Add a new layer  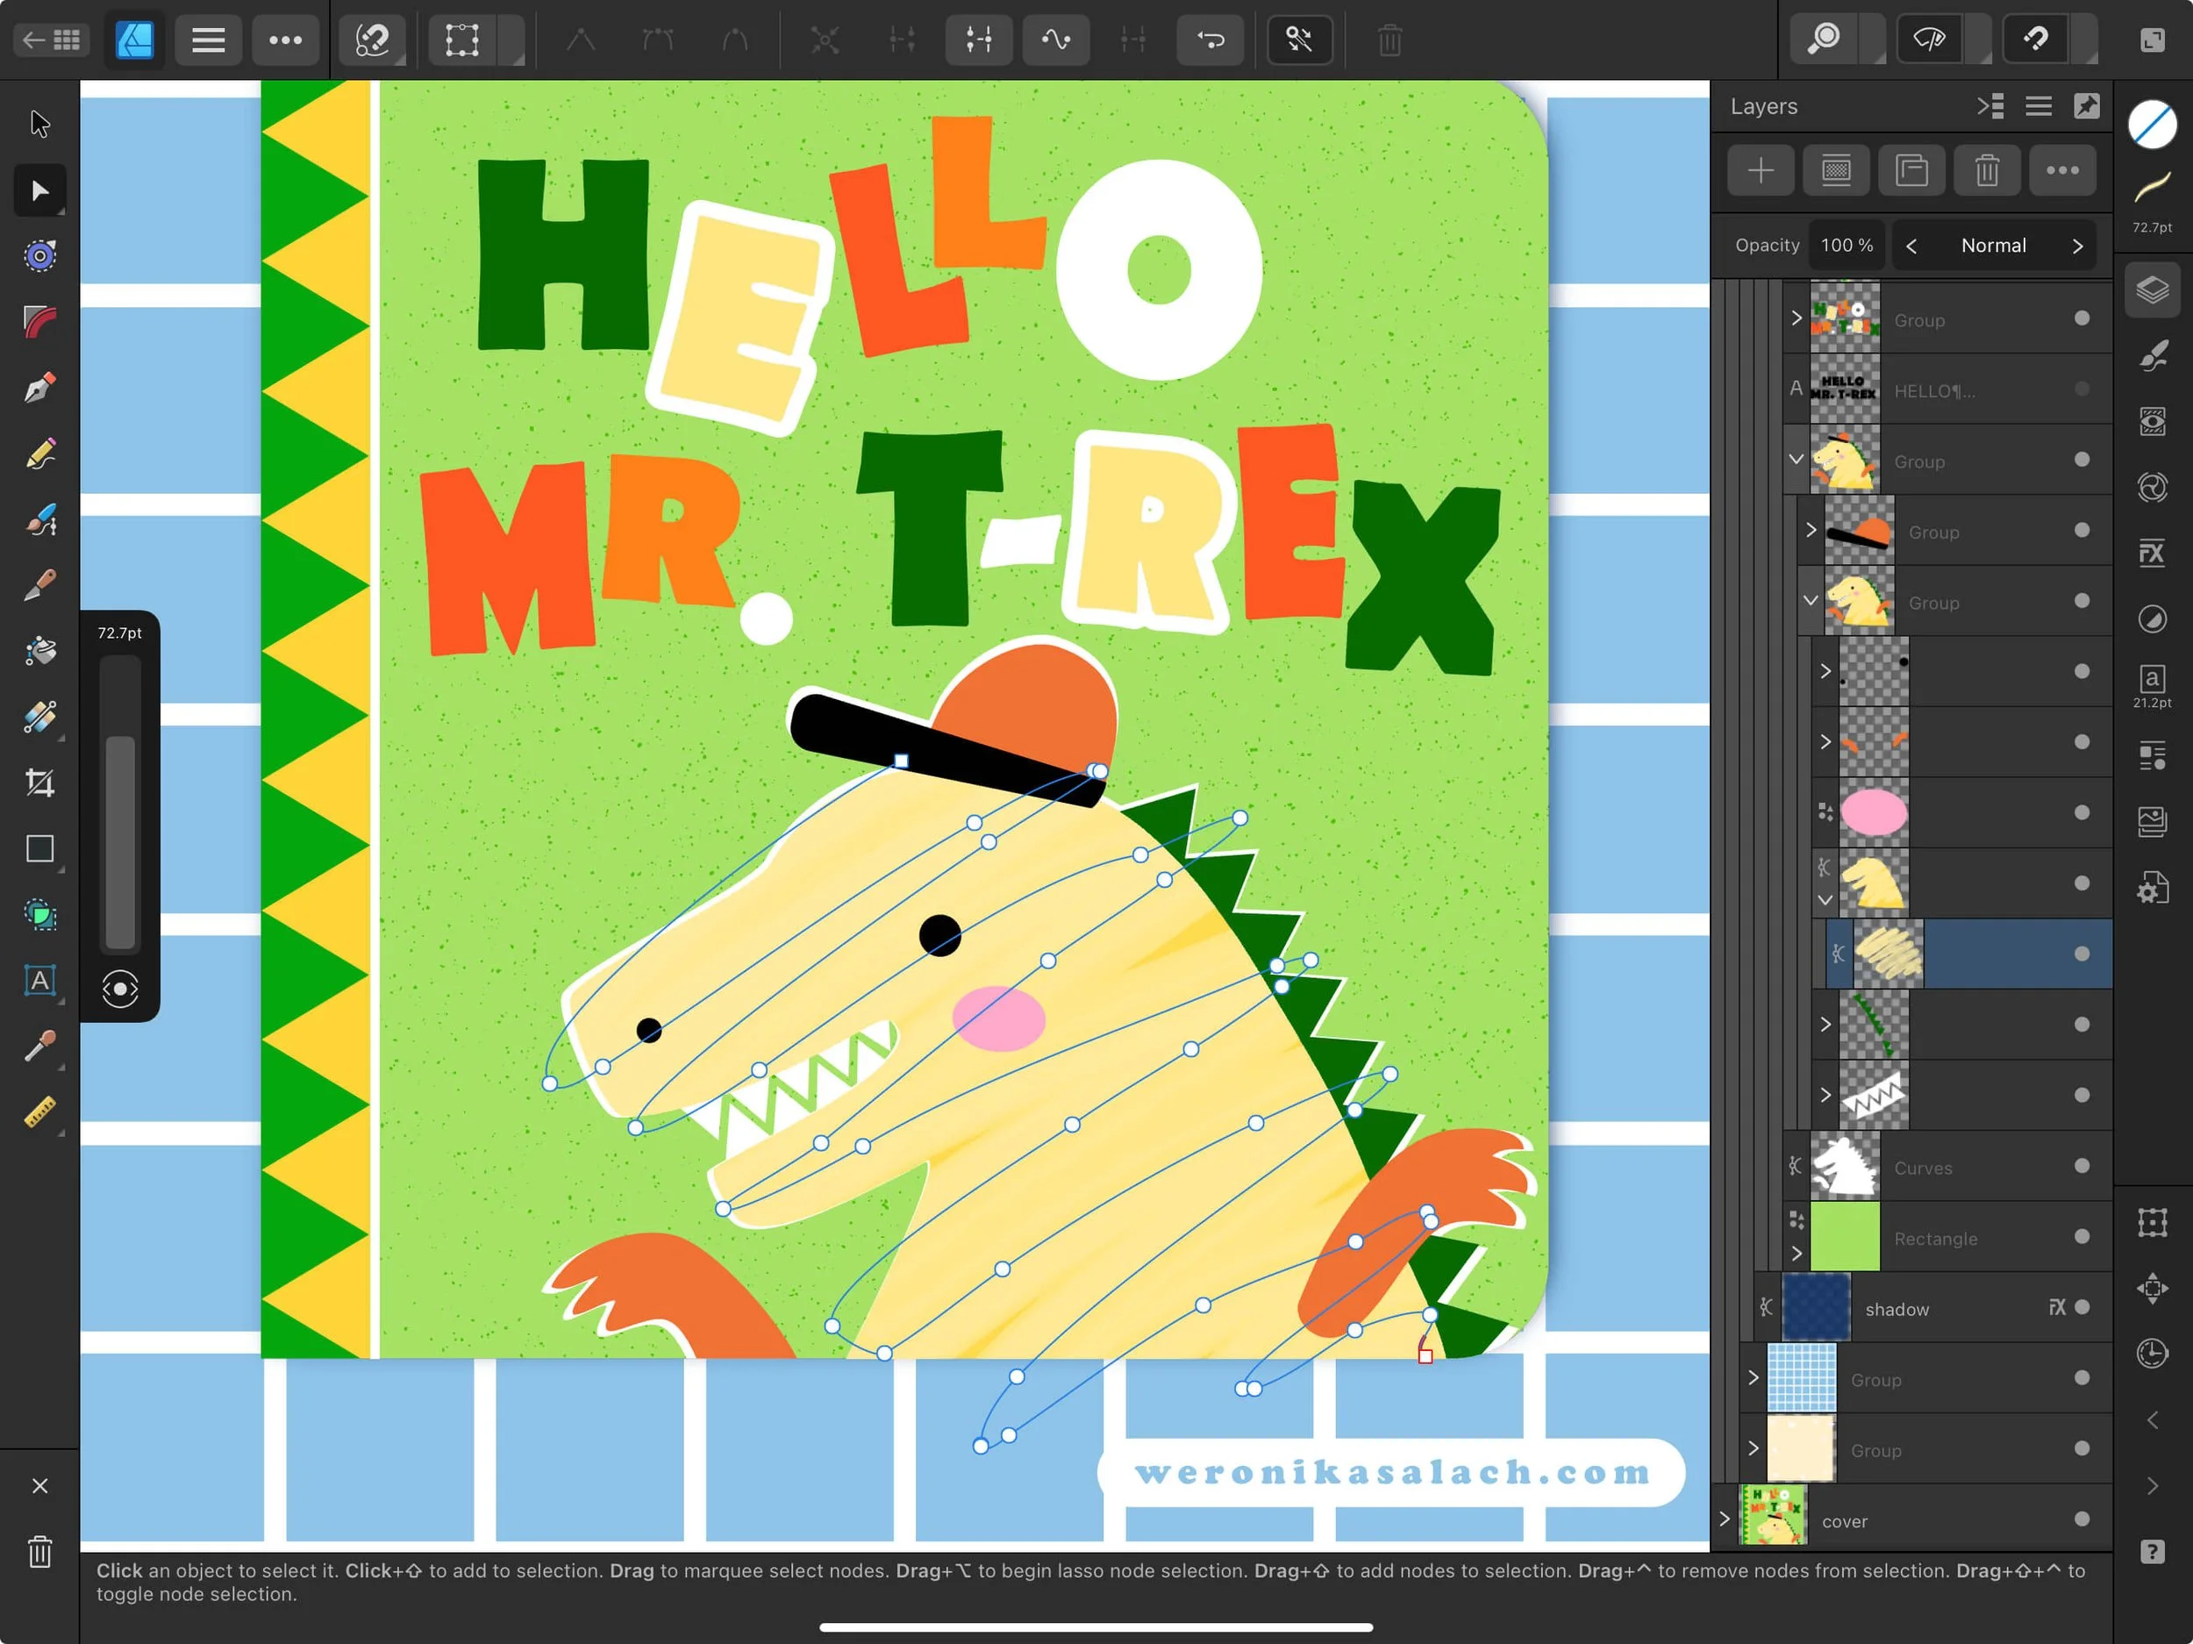[x=1760, y=169]
